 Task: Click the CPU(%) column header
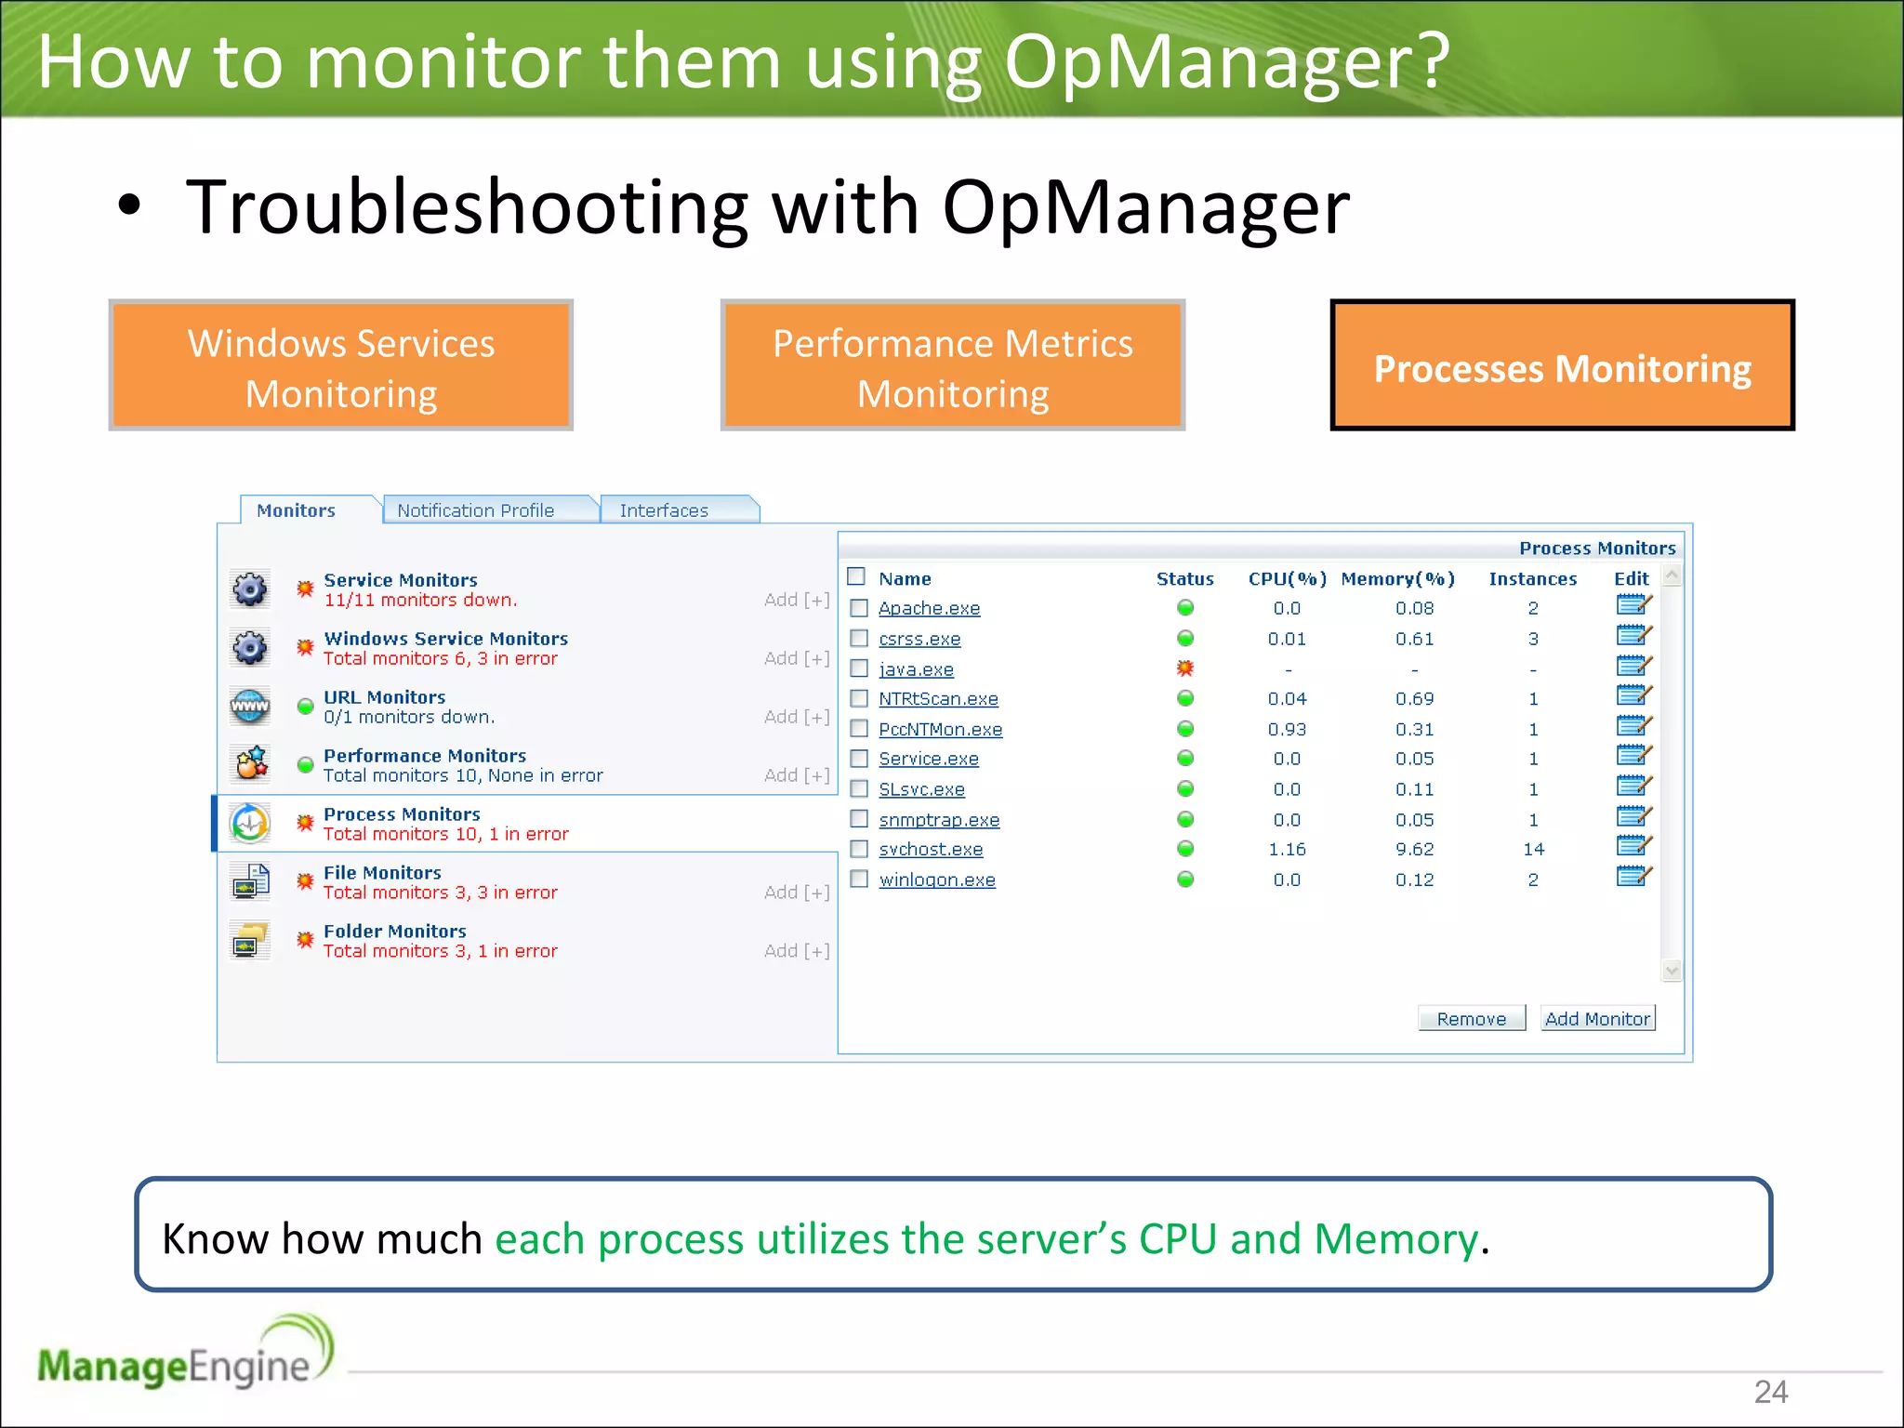click(x=1288, y=578)
